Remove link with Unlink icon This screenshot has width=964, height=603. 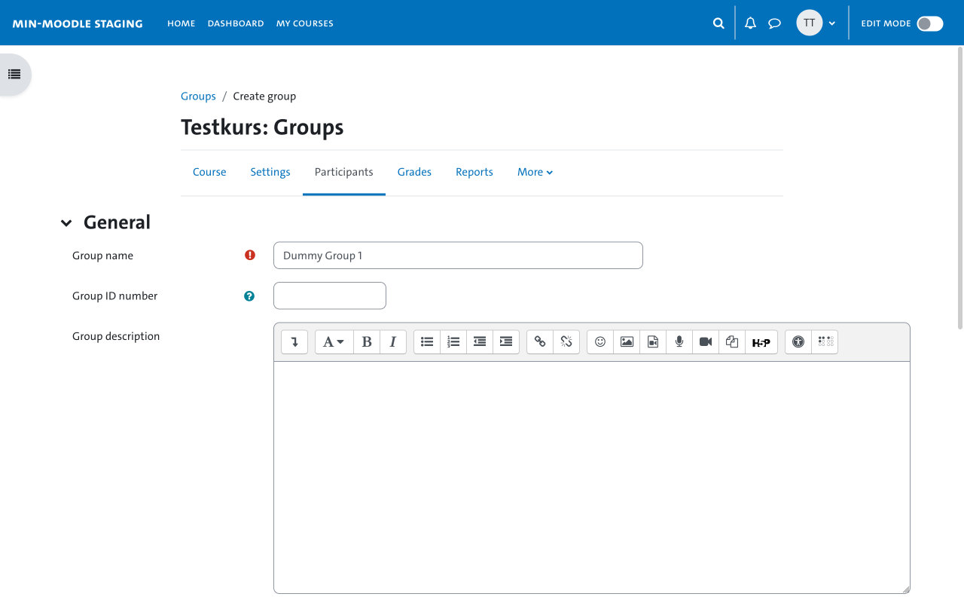pos(566,342)
